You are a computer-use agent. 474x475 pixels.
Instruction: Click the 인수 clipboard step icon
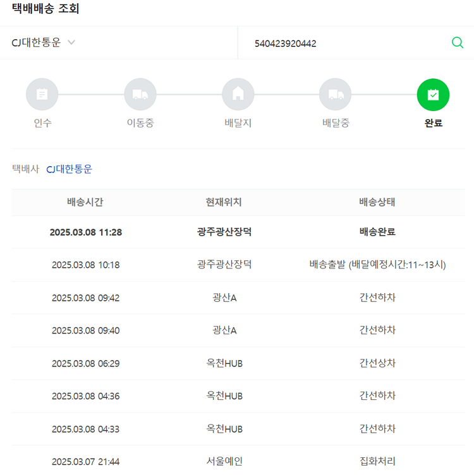point(42,95)
